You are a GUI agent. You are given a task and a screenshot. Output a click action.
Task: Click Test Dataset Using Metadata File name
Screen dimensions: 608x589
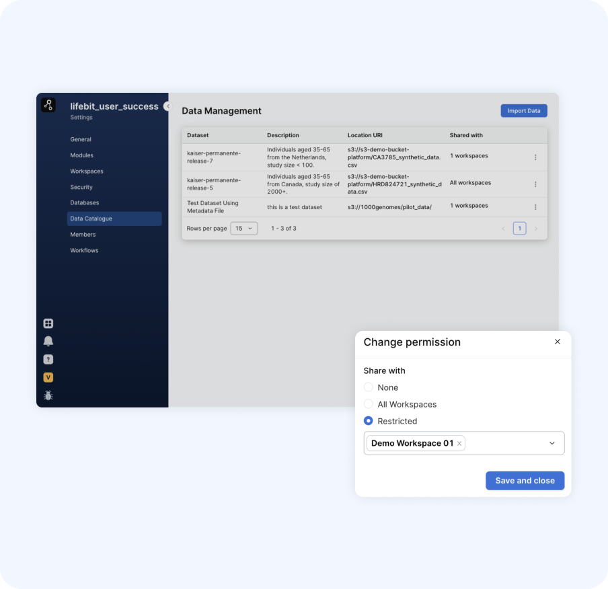point(213,207)
